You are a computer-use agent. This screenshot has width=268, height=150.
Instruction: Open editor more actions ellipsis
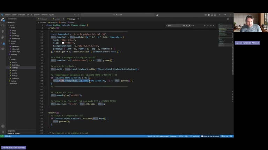231,19
